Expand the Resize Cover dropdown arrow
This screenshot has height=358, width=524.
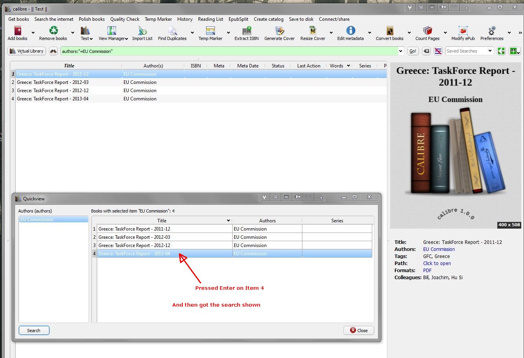pyautogui.click(x=331, y=33)
